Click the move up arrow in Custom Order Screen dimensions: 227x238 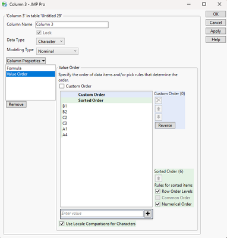point(159,109)
